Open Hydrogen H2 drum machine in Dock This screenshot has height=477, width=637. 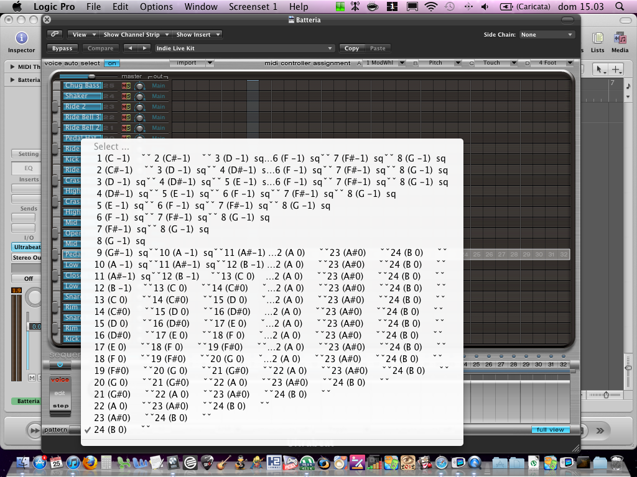tap(274, 462)
